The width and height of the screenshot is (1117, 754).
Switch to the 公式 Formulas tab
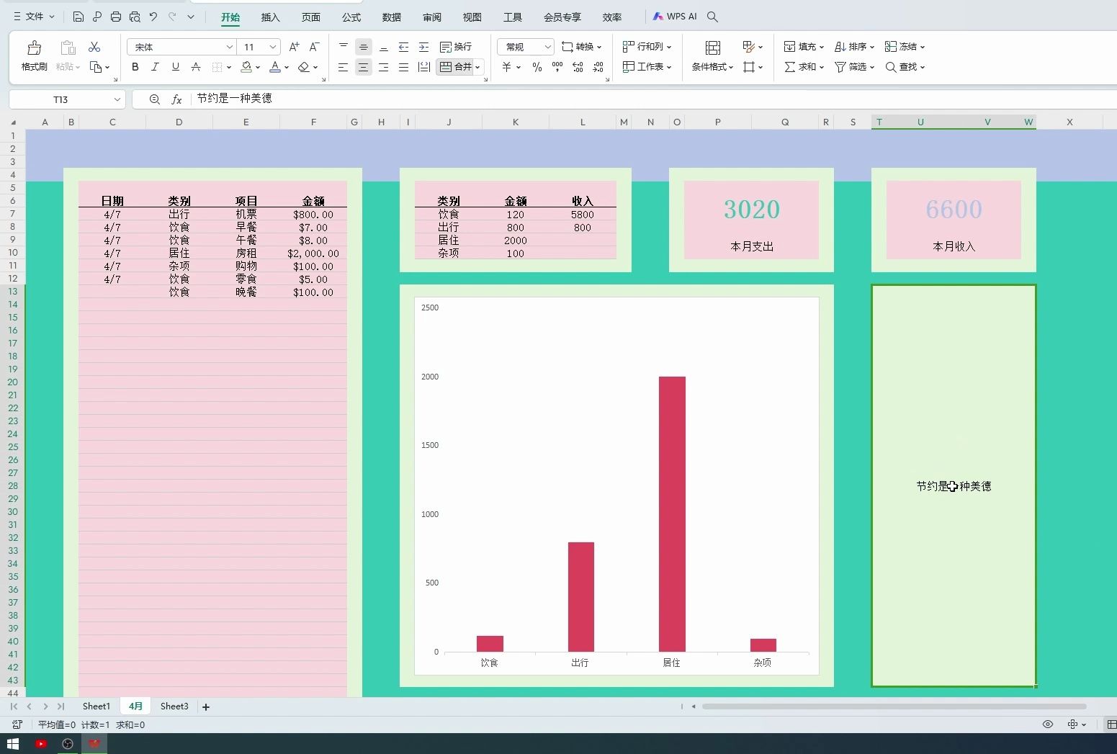click(x=351, y=17)
